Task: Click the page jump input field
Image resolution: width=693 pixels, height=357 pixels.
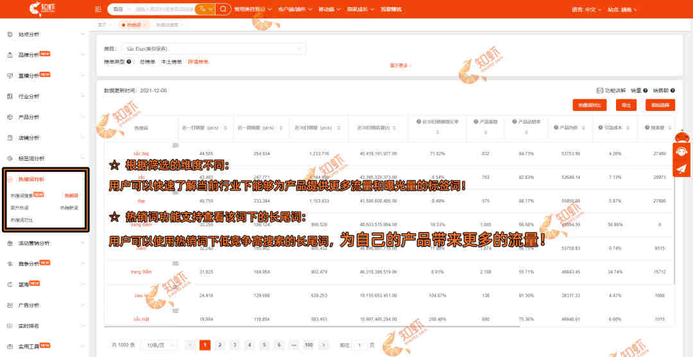Action: [x=361, y=345]
